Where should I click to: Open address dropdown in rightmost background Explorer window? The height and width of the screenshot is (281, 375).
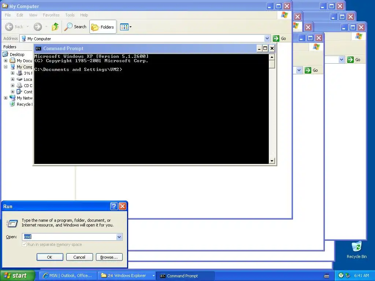[342, 60]
